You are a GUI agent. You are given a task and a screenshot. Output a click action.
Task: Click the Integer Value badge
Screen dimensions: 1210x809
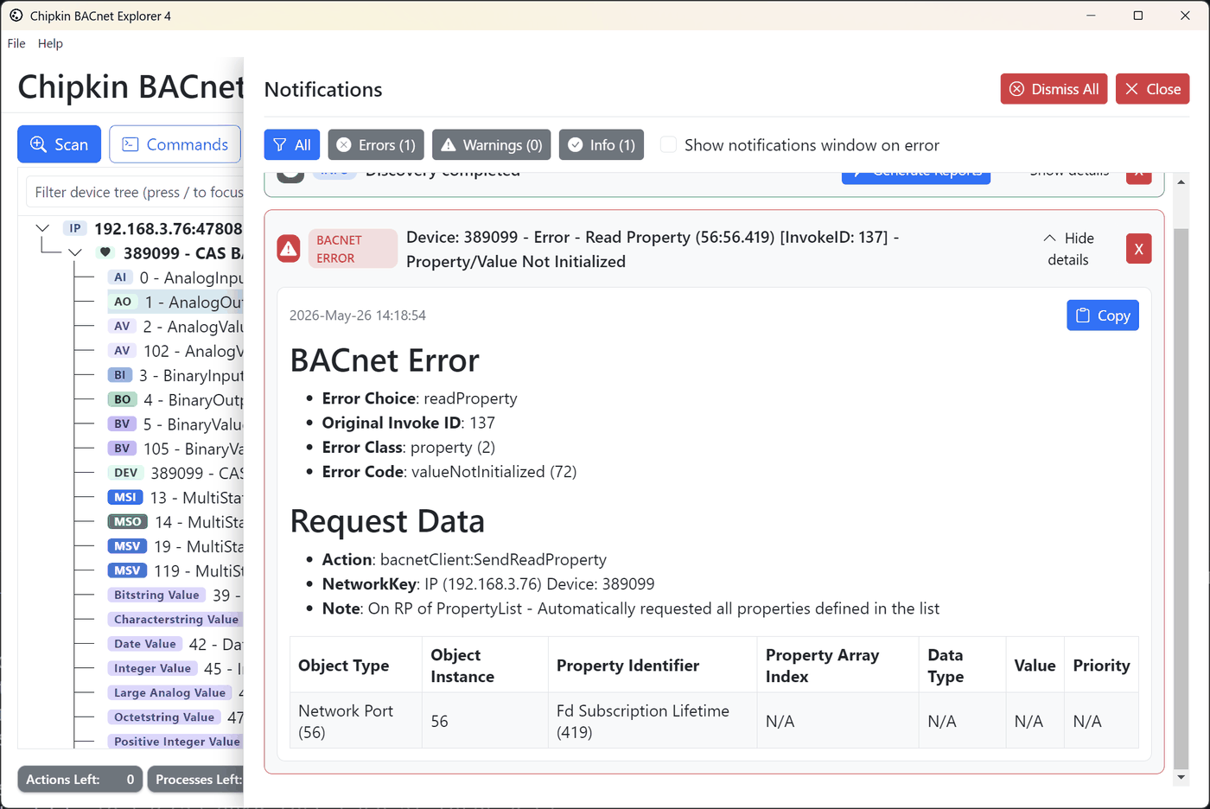coord(152,668)
